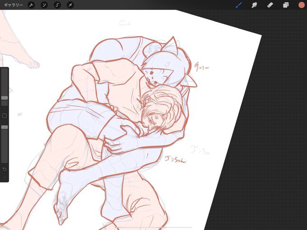Click the brush opacity slider handle
The height and width of the screenshot is (230, 307).
coord(5,127)
